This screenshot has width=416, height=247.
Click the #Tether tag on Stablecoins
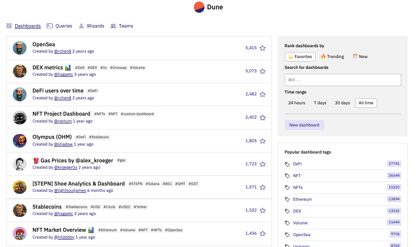pyautogui.click(x=140, y=207)
